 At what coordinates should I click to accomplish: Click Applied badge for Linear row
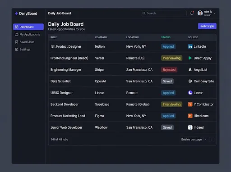(168, 93)
